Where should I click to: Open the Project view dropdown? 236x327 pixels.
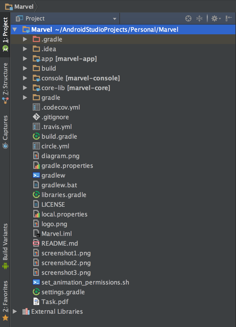[x=114, y=19]
